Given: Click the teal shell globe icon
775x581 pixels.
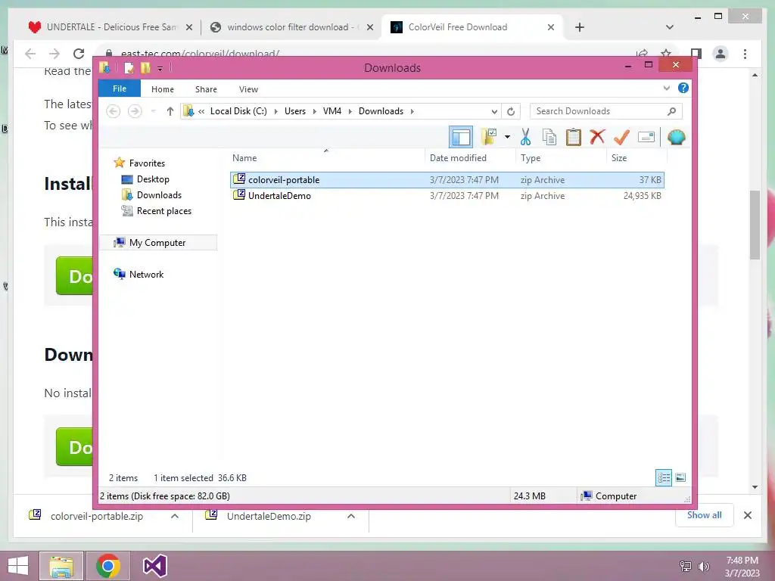Looking at the screenshot, I should pyautogui.click(x=676, y=137).
